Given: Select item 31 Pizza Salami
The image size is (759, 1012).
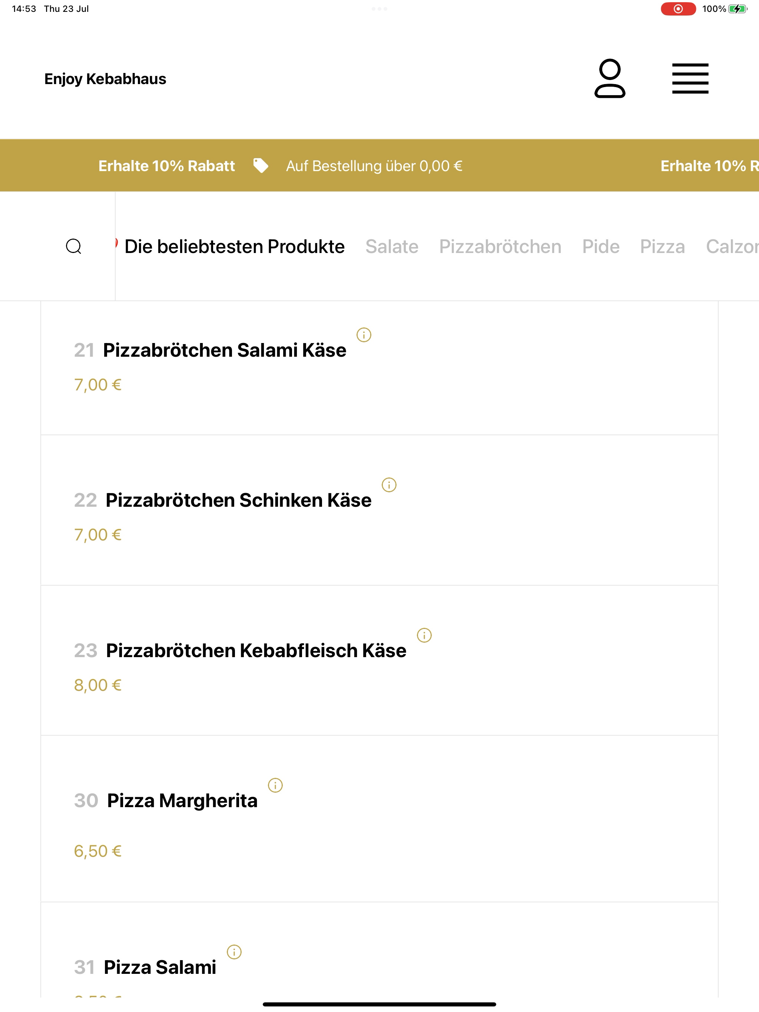Looking at the screenshot, I should tap(379, 951).
